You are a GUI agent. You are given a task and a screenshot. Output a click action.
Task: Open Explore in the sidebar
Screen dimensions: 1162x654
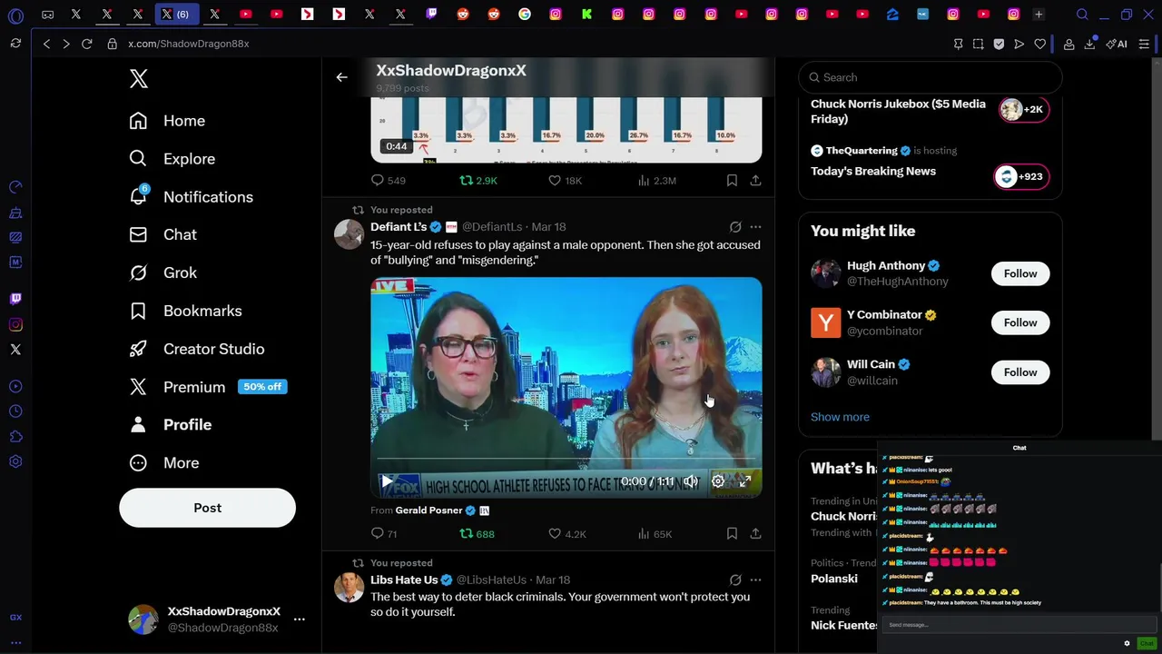point(172,159)
